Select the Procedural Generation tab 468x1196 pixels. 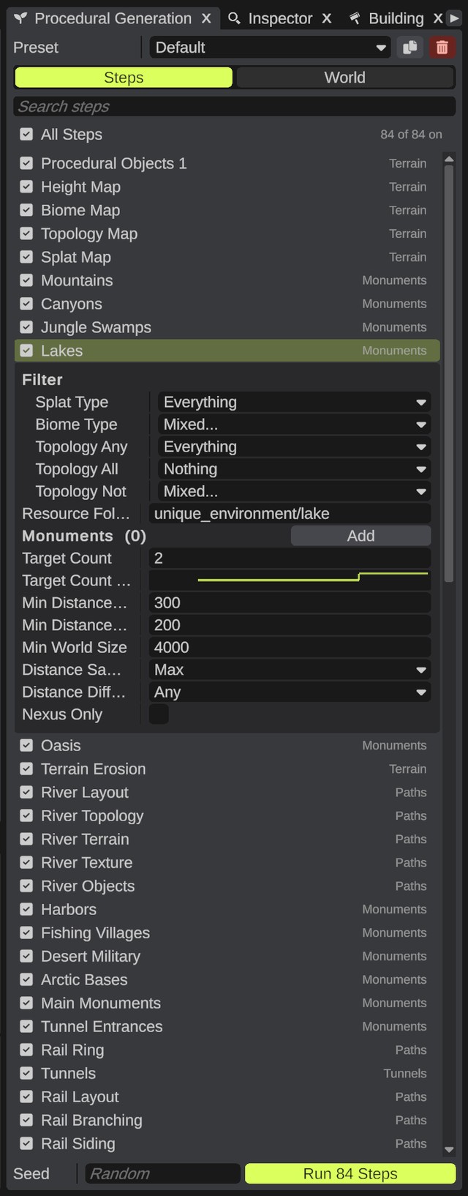(x=113, y=18)
